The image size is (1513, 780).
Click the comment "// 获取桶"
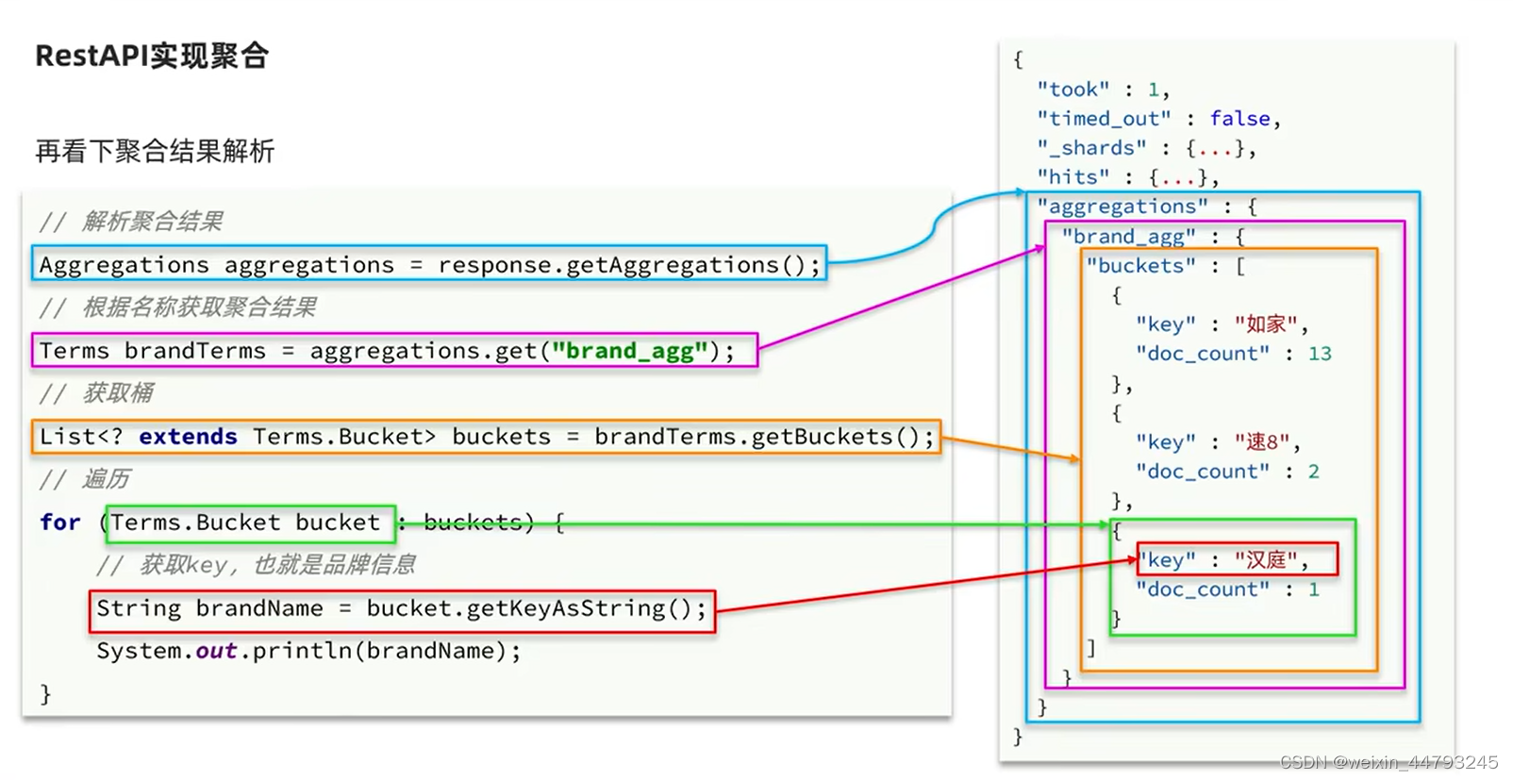(96, 393)
